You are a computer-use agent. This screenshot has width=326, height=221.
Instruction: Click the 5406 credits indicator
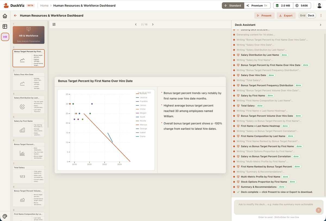pyautogui.click(x=302, y=5)
